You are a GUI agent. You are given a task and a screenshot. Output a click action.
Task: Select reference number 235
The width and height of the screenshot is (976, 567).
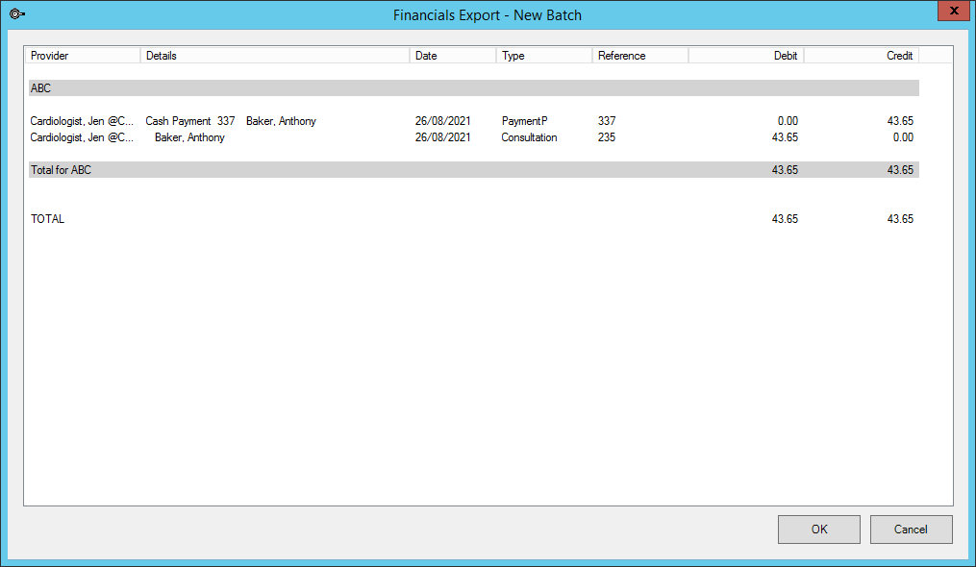coord(607,137)
